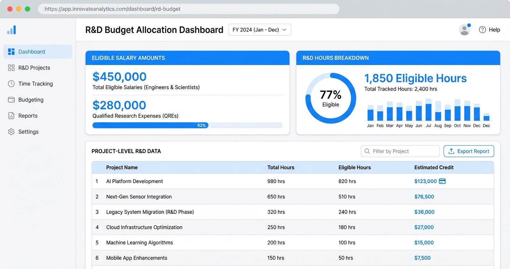Screen dimensions: 510x269
Task: Open the Budgeting wallet icon
Action: tap(11, 100)
